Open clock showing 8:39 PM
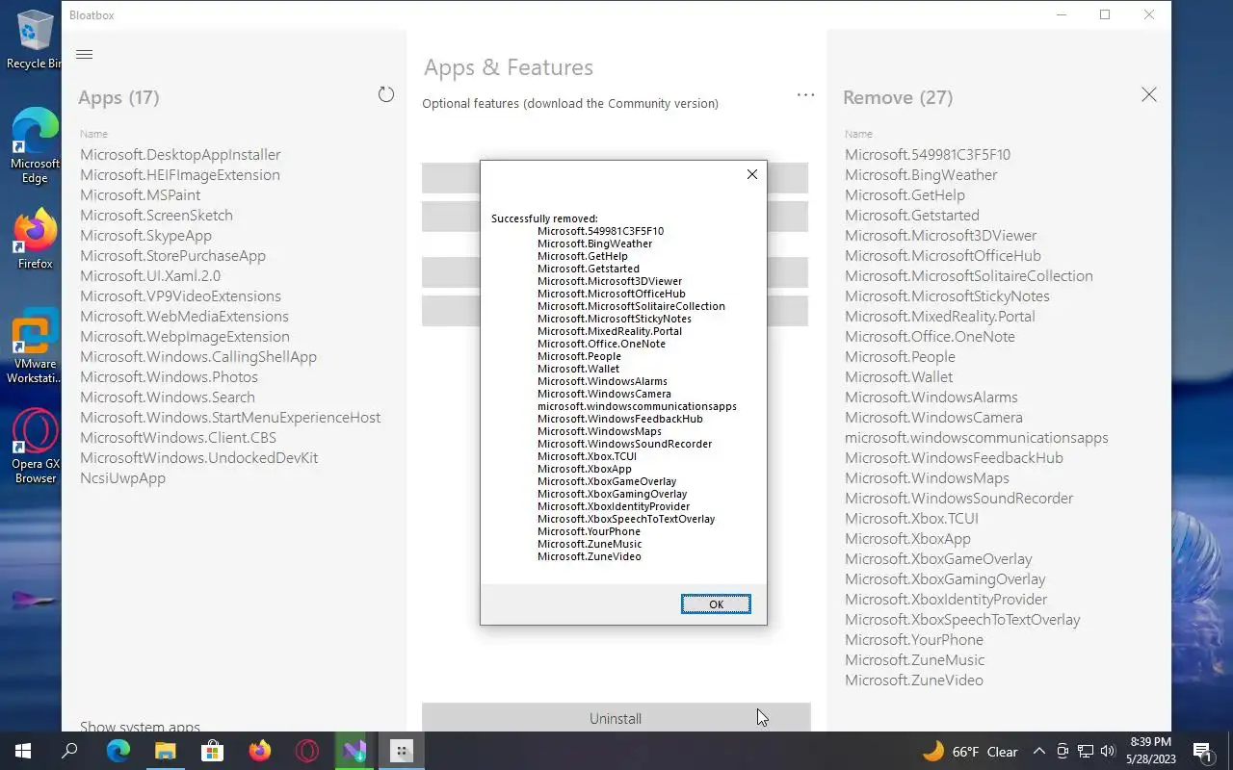This screenshot has height=770, width=1233. 1149,751
